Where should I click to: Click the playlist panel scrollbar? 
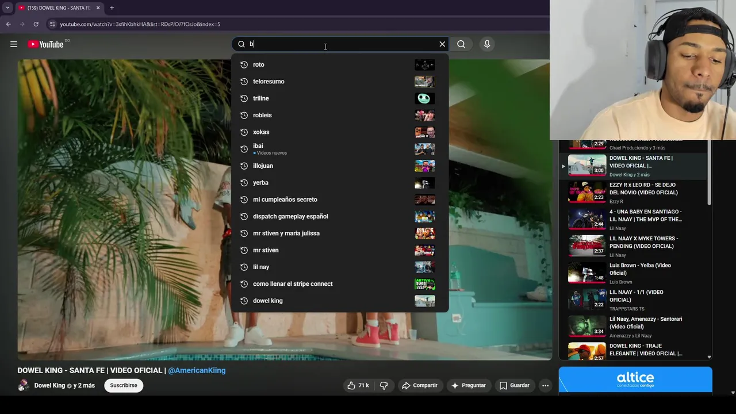pos(709,172)
